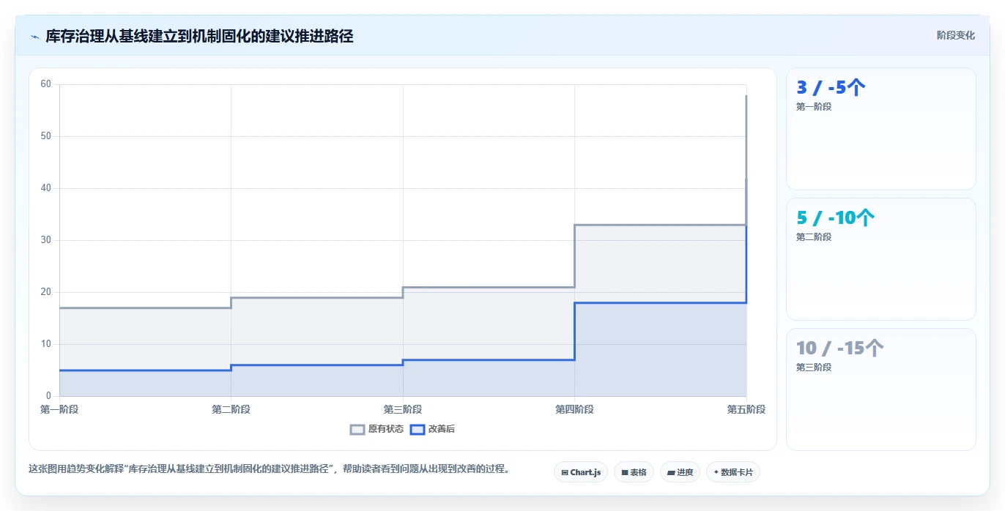Click the gray 原有状态 legend swatch
Viewport: 1005px width, 511px height.
[x=357, y=430]
